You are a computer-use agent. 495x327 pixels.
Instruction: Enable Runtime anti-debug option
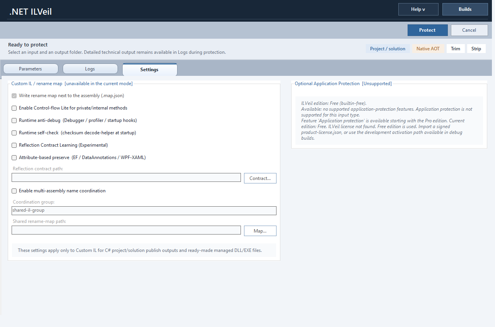click(x=14, y=120)
